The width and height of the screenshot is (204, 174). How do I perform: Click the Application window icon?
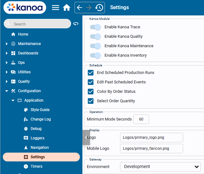pos(20,100)
